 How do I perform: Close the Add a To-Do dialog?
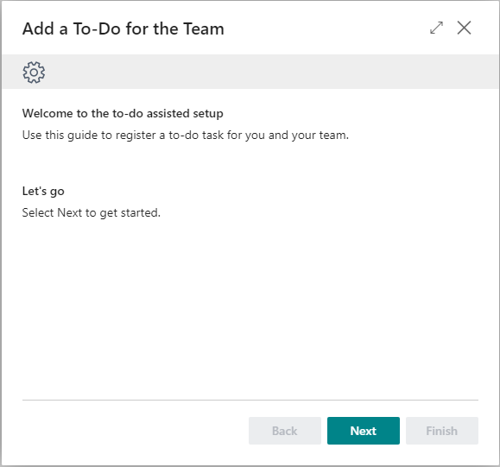pyautogui.click(x=464, y=28)
